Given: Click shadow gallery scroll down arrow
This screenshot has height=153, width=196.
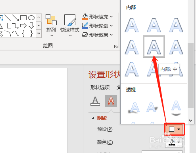Looking at the screenshot, I should tap(190, 121).
